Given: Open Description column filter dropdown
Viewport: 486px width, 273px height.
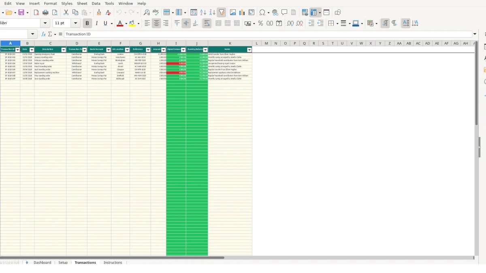Looking at the screenshot, I should [x=64, y=49].
